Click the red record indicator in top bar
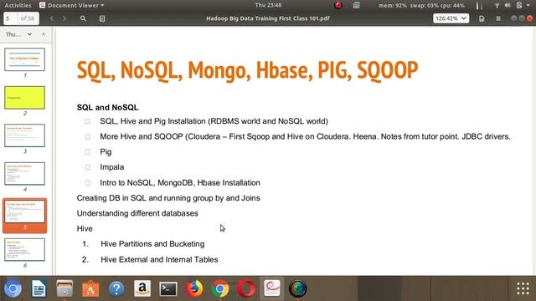536x301 pixels. click(x=338, y=5)
